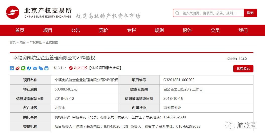The image size is (265, 137).
Task: Click the 信息披露结束日期 header cell
Action: pyautogui.click(x=139, y=99)
